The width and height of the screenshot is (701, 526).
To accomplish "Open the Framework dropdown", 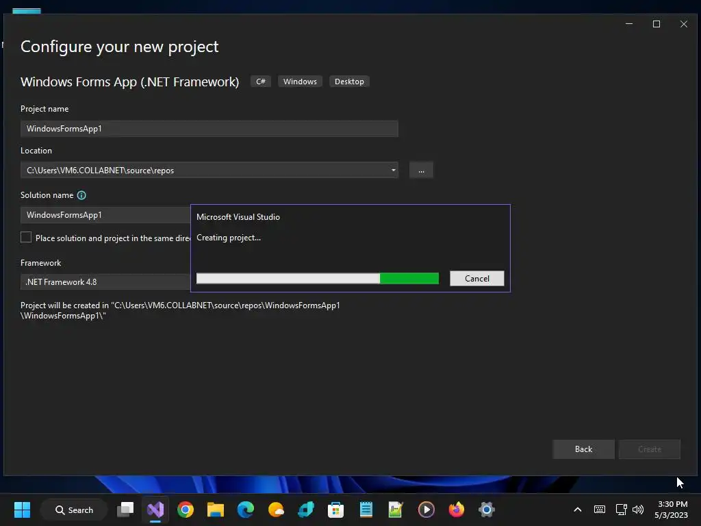I will (105, 282).
